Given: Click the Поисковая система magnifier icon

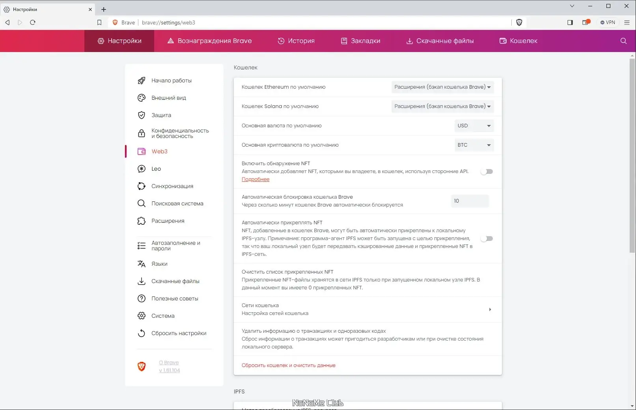Looking at the screenshot, I should click(142, 203).
